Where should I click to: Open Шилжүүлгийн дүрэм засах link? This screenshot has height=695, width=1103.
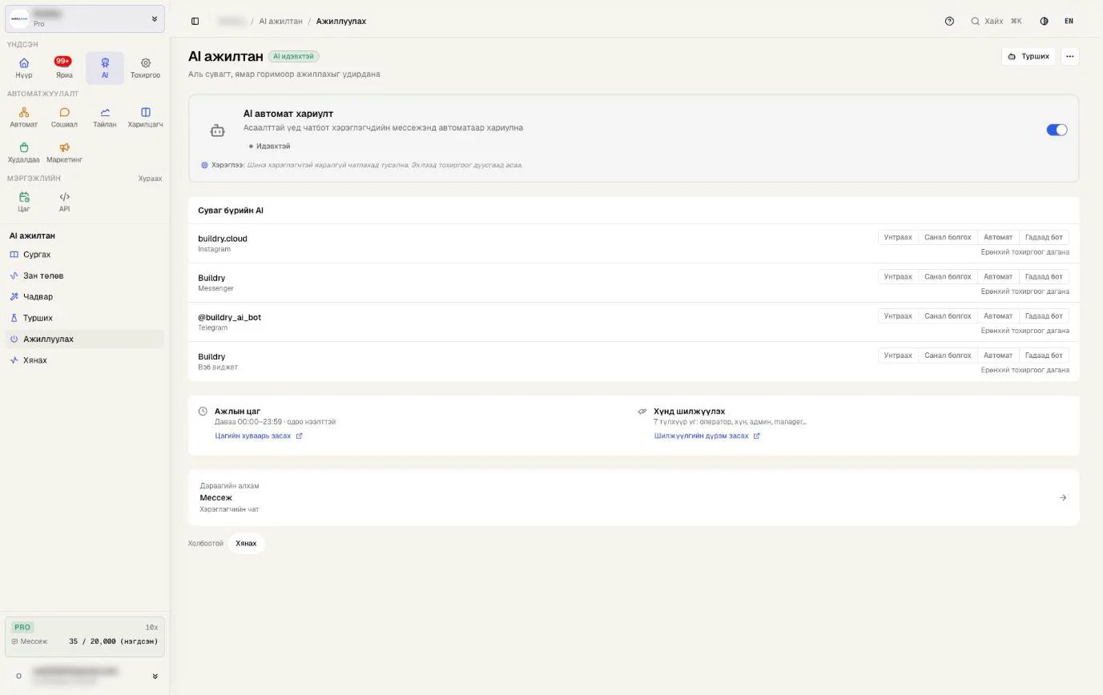click(706, 436)
